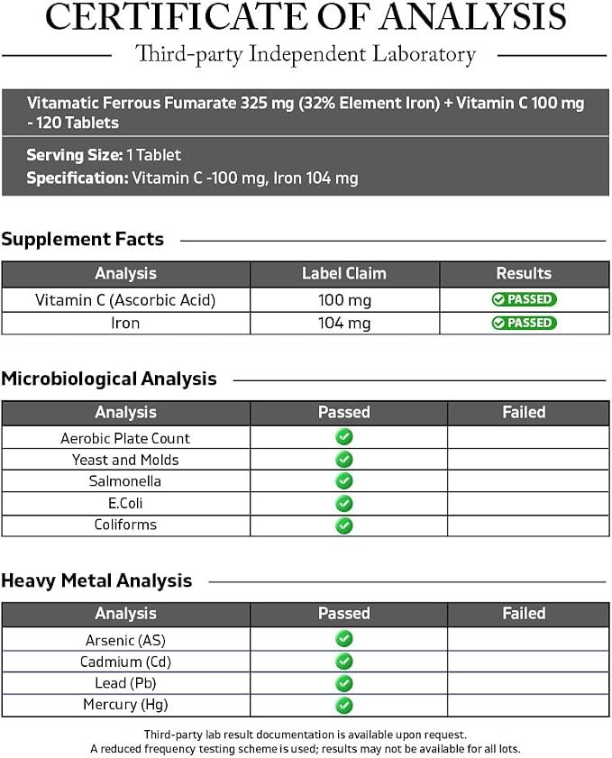This screenshot has height=758, width=612.
Task: Click the Microbiological Analysis section heading
Action: 109,379
